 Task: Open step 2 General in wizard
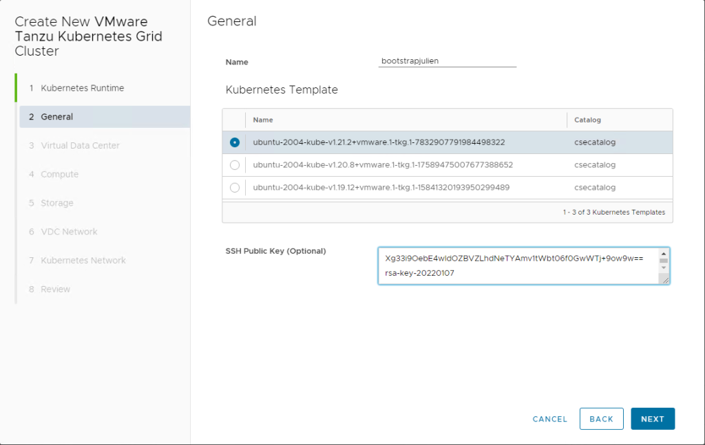tap(105, 117)
